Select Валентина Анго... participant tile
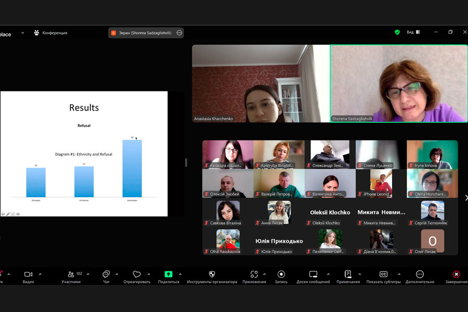The width and height of the screenshot is (468, 312). coord(330,184)
